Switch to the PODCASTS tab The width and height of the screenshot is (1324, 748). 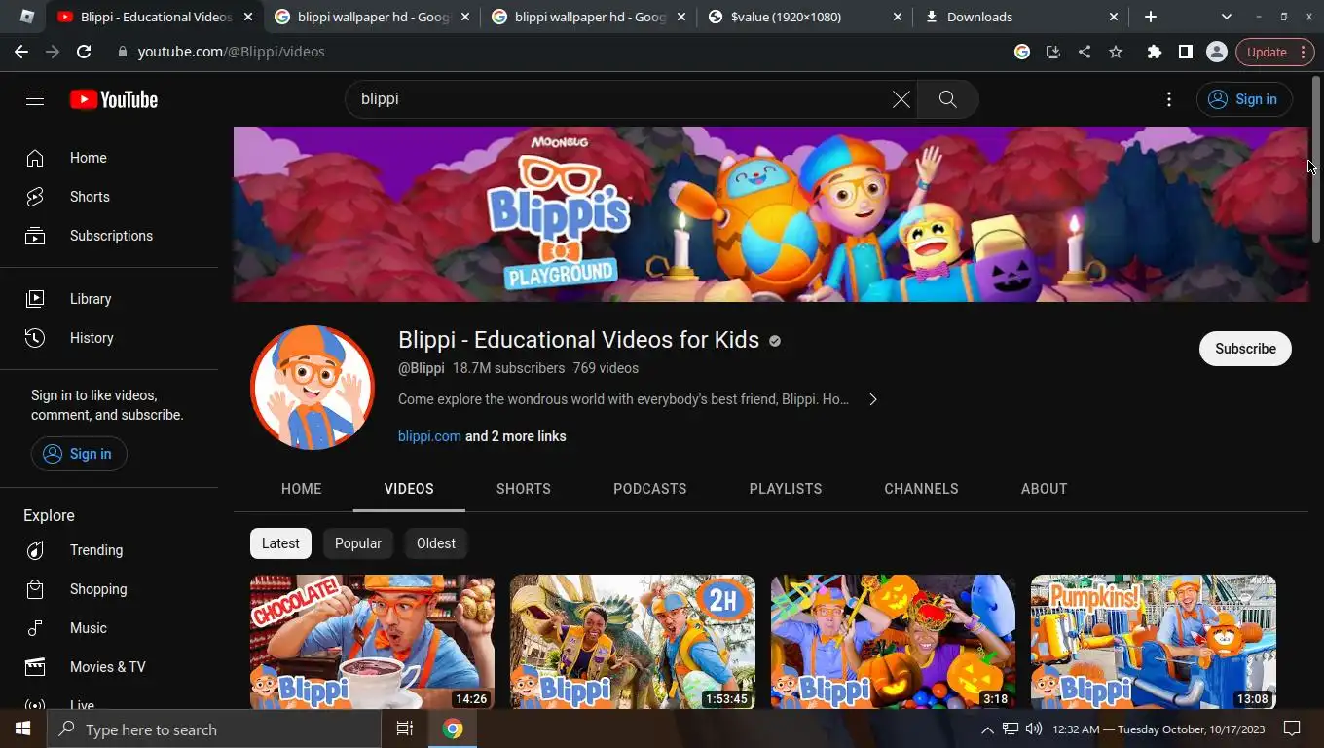coord(650,489)
